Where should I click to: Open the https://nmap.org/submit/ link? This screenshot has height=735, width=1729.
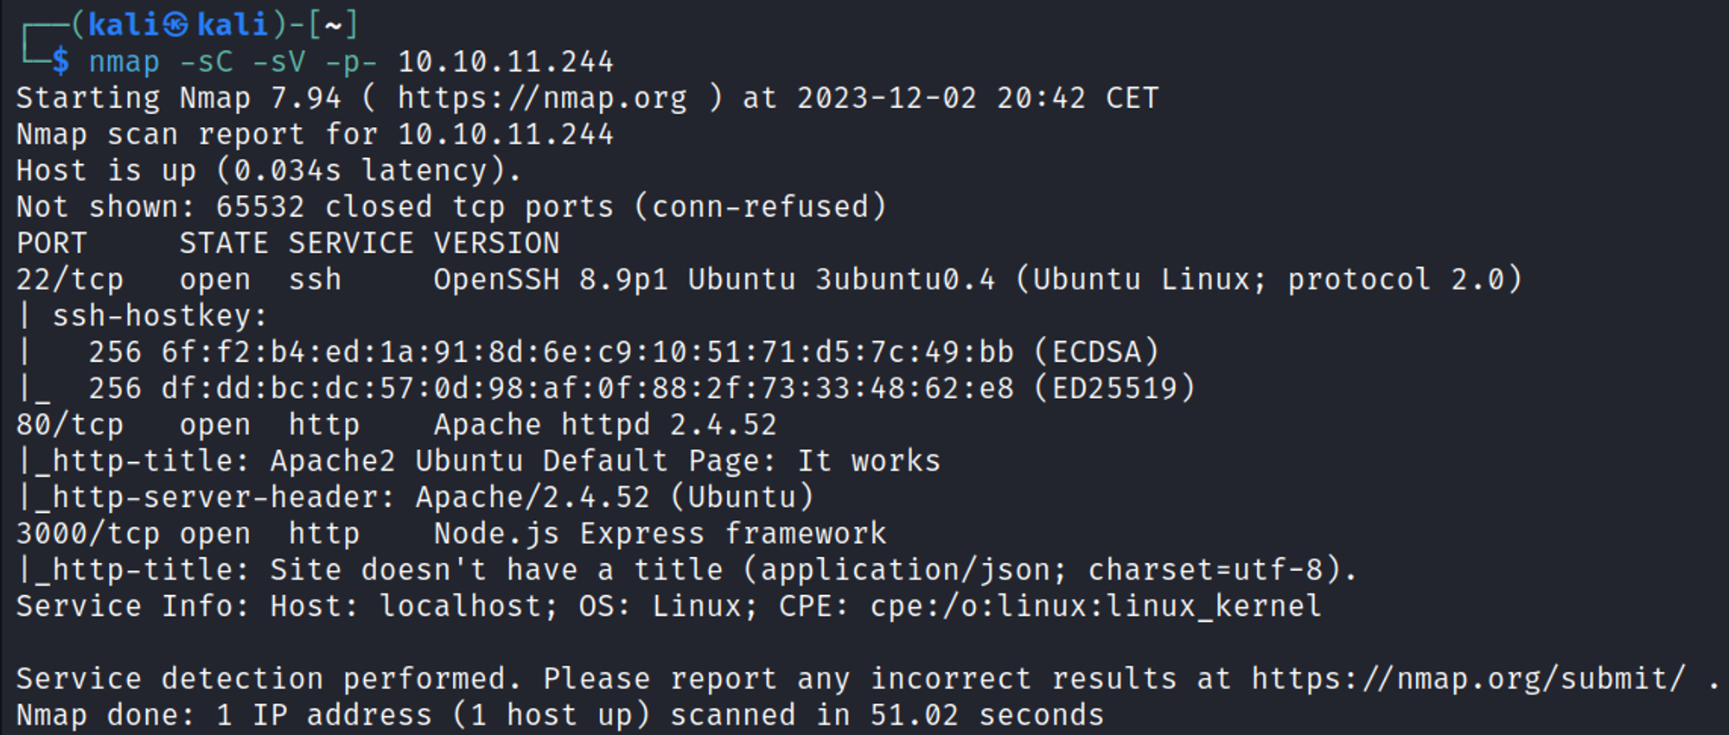coord(1468,679)
